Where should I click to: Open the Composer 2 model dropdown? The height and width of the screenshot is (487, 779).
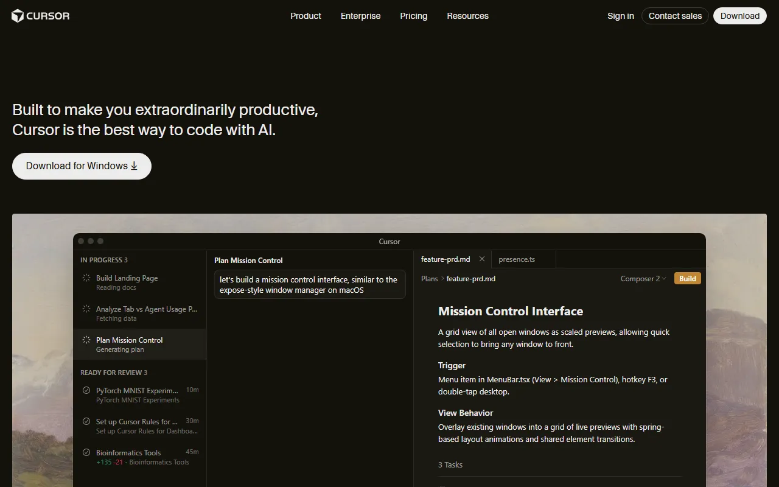coord(643,279)
